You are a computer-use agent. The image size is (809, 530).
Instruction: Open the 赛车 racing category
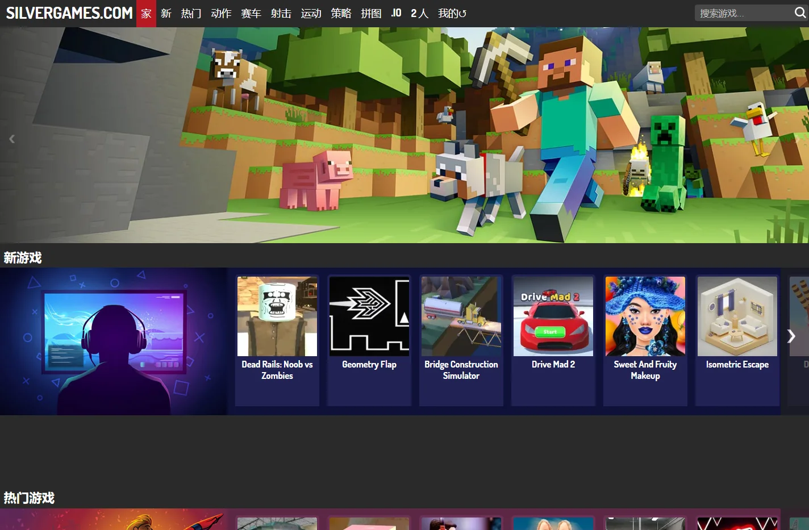tap(251, 13)
